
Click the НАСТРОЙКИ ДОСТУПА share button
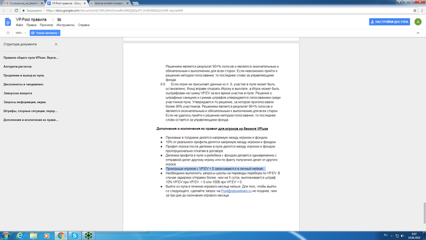coord(389,22)
